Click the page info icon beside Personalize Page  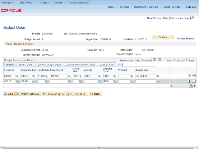(193, 18)
